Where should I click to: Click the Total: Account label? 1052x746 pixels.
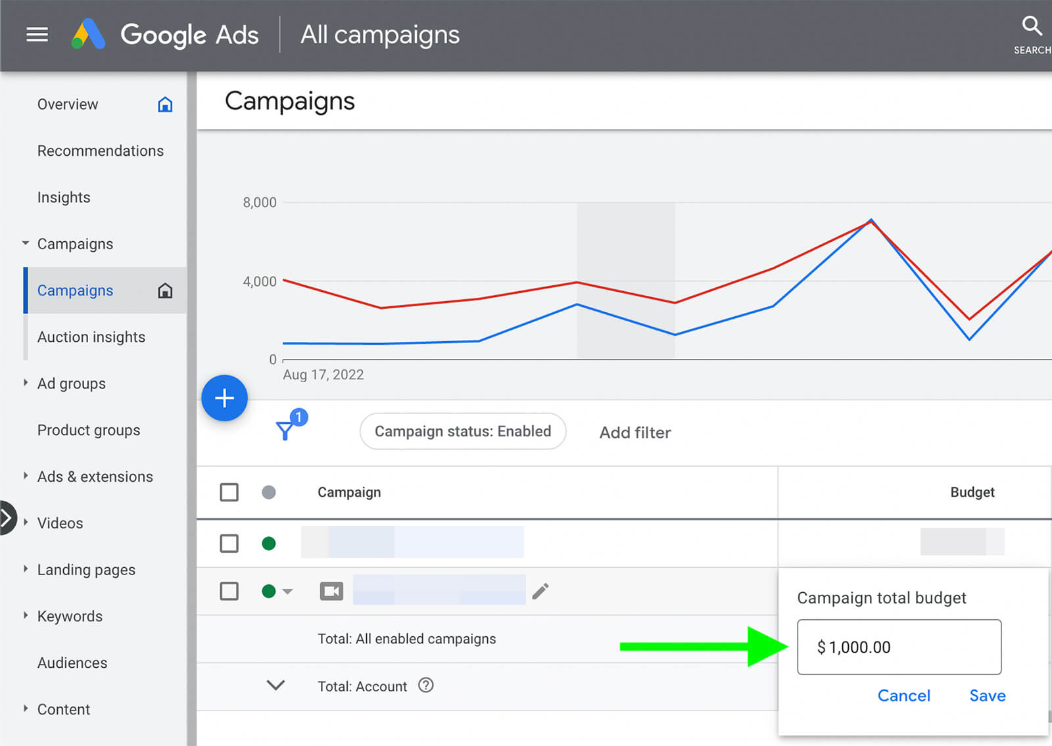pyautogui.click(x=362, y=686)
